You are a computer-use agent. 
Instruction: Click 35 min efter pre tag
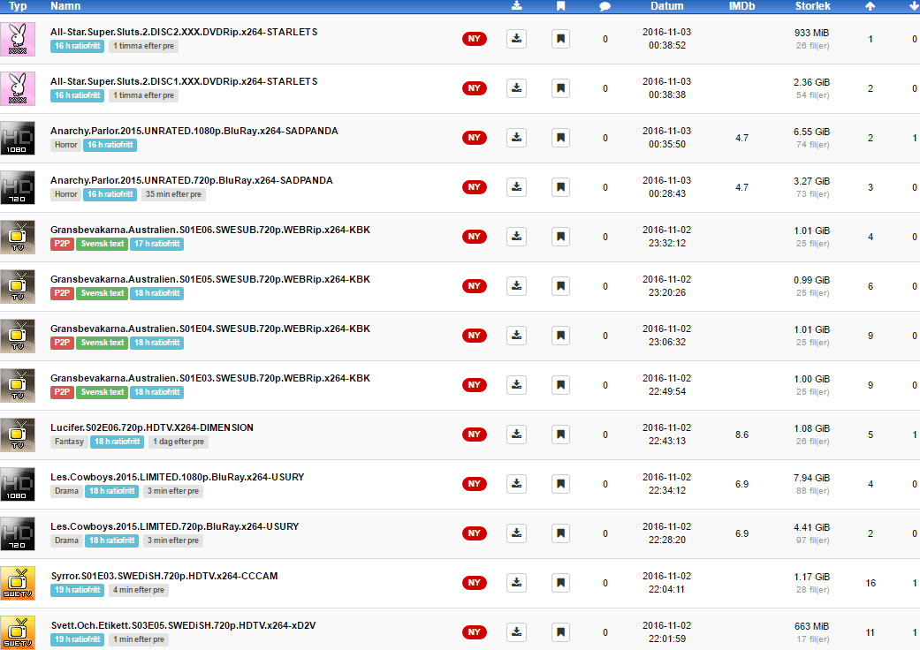(x=174, y=194)
